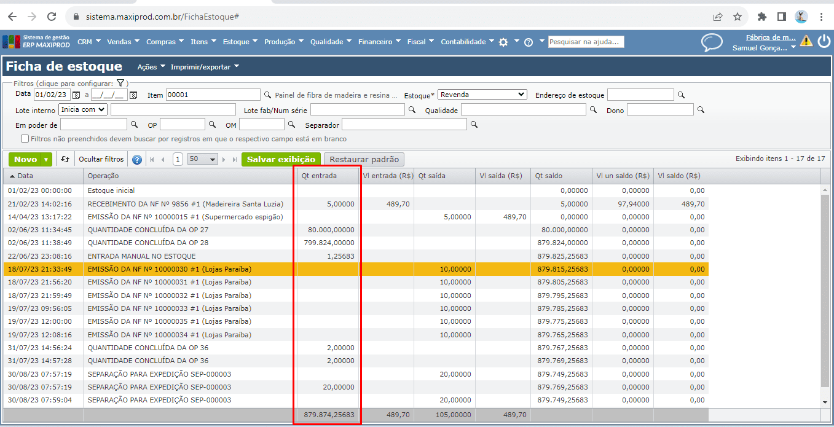Open the calendar picker for start date
The height and width of the screenshot is (427, 834).
[76, 95]
